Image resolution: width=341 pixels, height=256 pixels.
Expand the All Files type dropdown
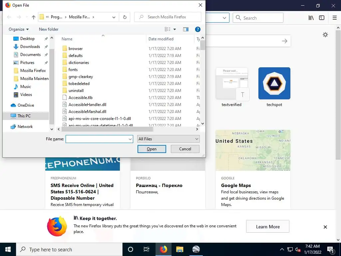168,139
